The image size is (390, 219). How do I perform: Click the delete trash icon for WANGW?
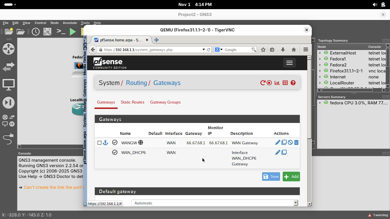(296, 143)
